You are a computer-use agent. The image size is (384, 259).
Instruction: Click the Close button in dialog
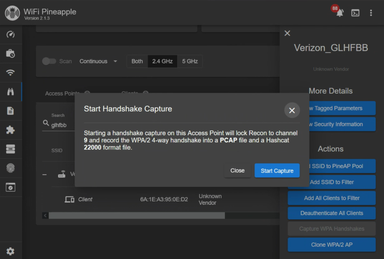(x=237, y=170)
